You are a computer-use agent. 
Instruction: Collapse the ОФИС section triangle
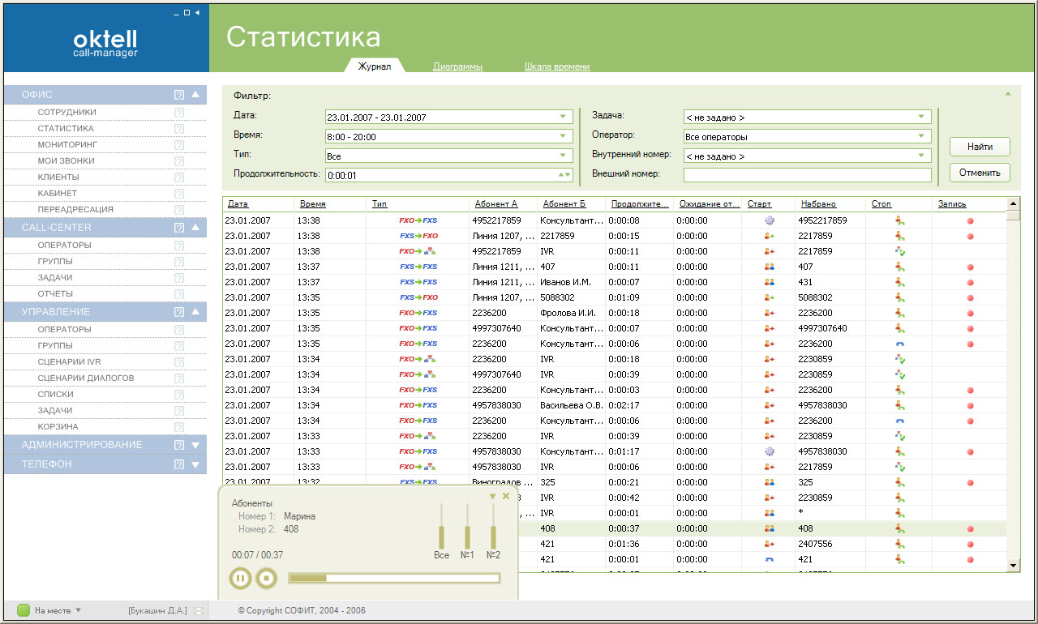click(195, 95)
